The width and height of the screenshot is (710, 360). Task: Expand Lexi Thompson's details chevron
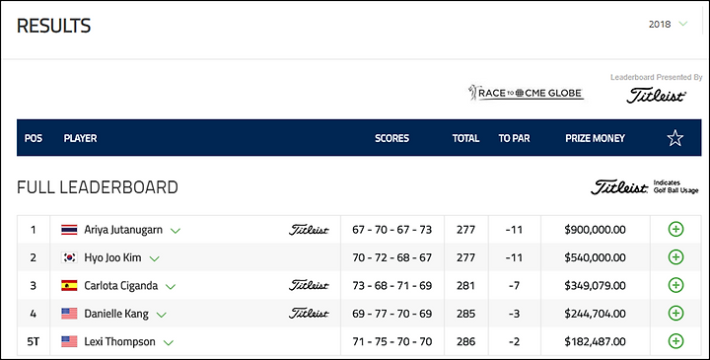169,343
